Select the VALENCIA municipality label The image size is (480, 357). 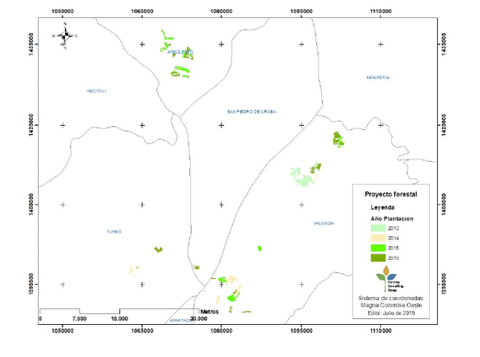point(324,223)
